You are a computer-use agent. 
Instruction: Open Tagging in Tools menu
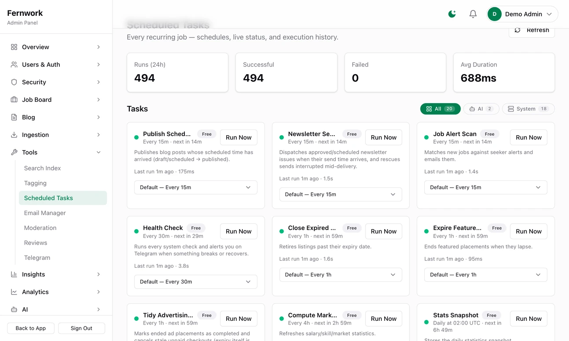coord(63,183)
